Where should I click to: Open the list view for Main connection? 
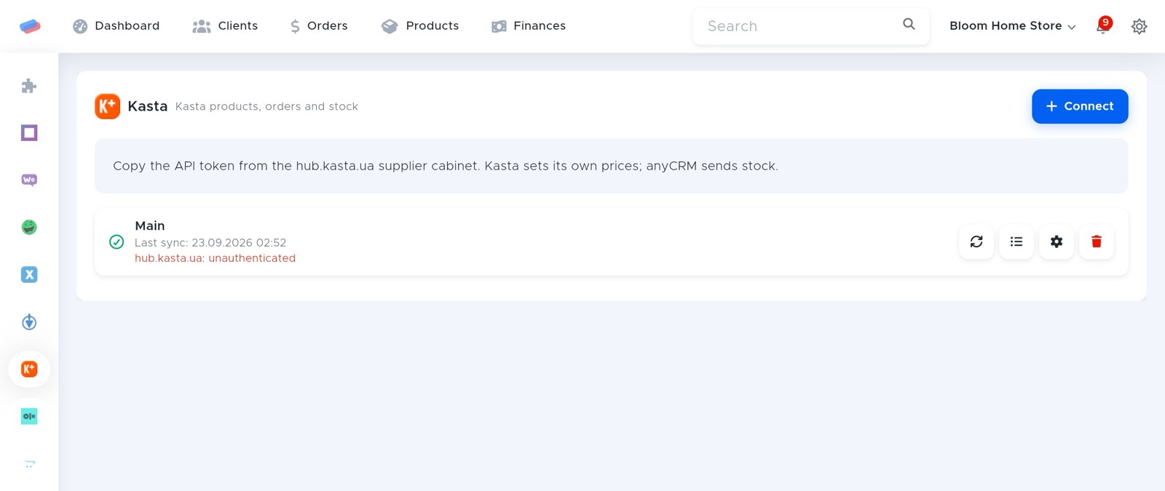click(x=1016, y=241)
